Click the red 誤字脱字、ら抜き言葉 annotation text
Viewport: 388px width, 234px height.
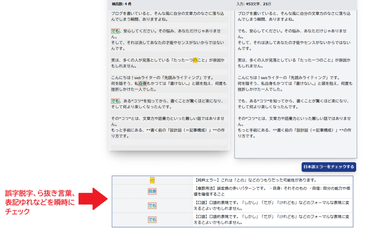pos(39,193)
